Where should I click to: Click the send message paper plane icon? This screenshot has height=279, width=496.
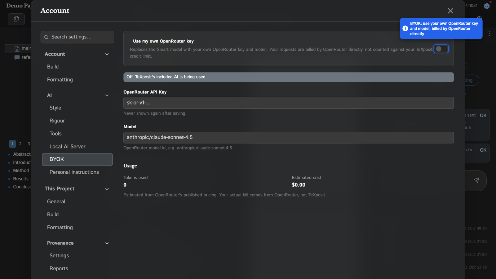(x=476, y=180)
